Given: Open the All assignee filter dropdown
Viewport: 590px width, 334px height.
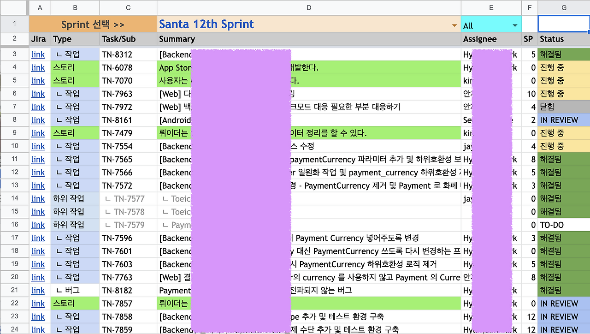Looking at the screenshot, I should (515, 25).
